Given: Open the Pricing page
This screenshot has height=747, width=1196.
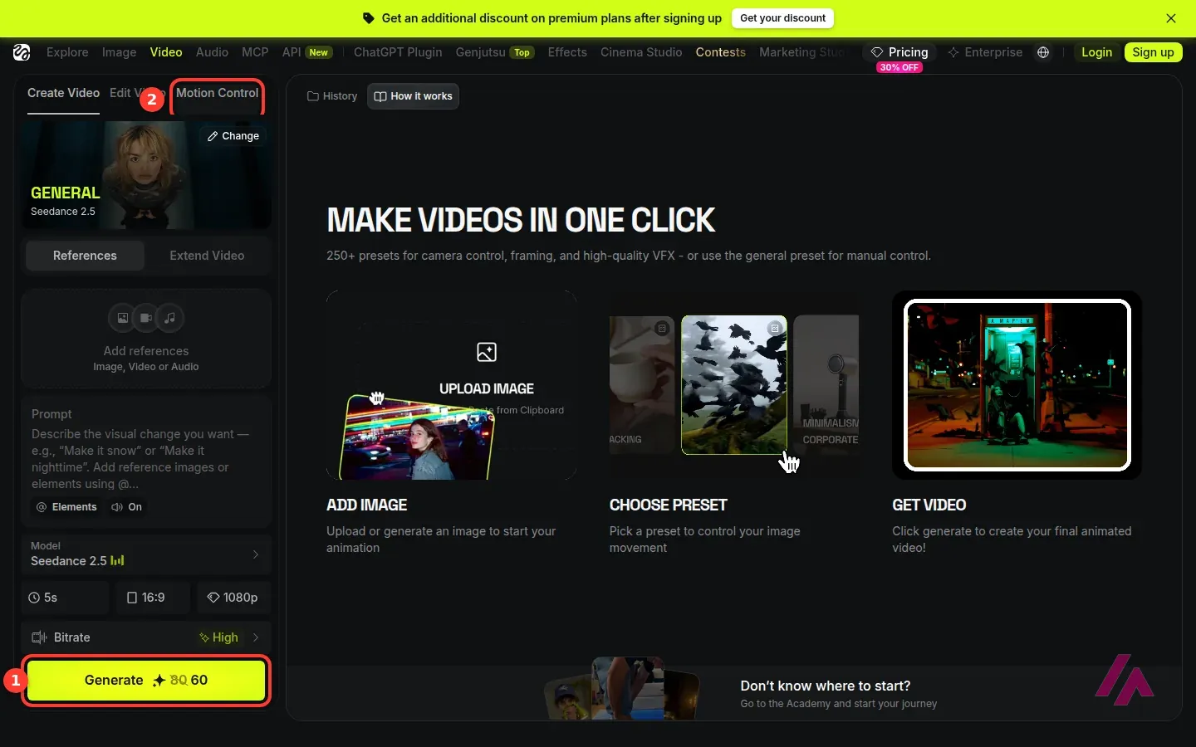Looking at the screenshot, I should click(x=899, y=52).
